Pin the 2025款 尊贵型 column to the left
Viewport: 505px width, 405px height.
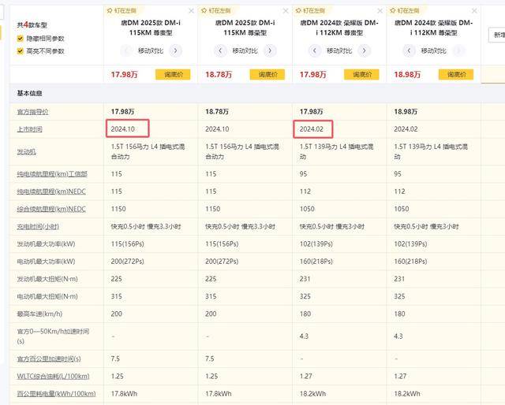(x=122, y=10)
